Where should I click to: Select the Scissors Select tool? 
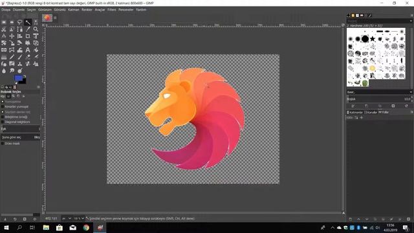point(4,29)
